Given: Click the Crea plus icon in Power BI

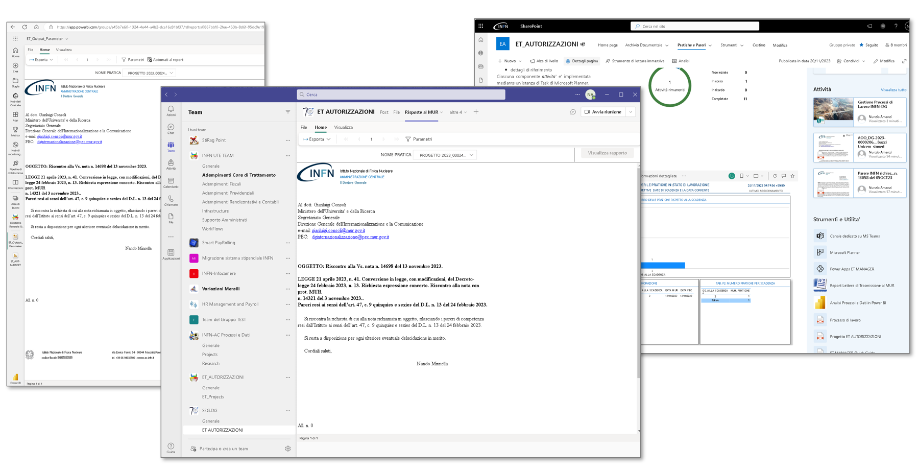Looking at the screenshot, I should 15,67.
